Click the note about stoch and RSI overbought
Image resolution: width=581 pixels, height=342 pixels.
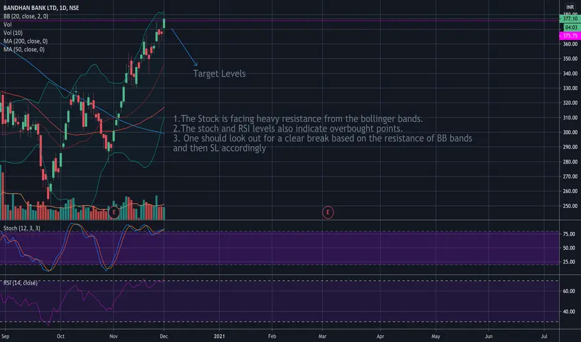pos(288,128)
